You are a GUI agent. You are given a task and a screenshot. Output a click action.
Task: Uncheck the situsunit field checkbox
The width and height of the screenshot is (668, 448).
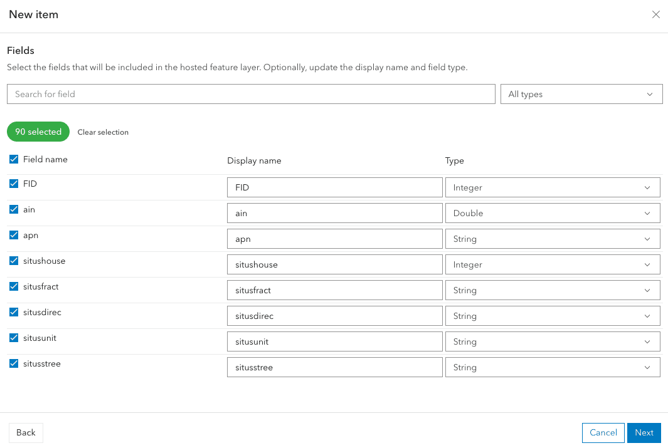[13, 338]
